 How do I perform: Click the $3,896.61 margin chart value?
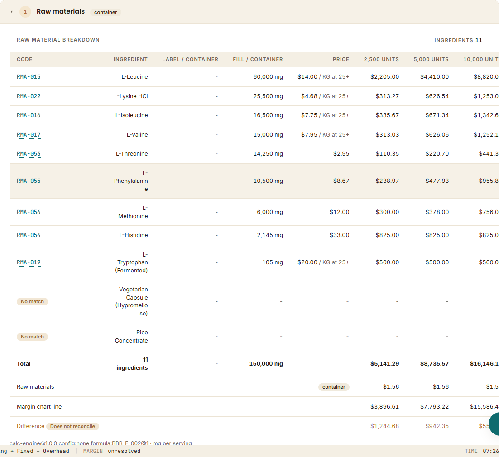pyautogui.click(x=385, y=407)
